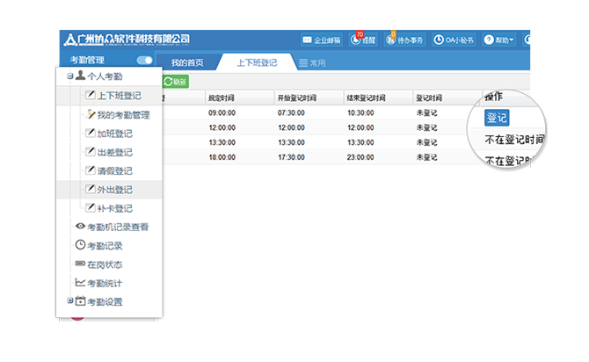Open 企业邮箱 mail icon in header
Viewport: 589px width, 362px height.
321,40
